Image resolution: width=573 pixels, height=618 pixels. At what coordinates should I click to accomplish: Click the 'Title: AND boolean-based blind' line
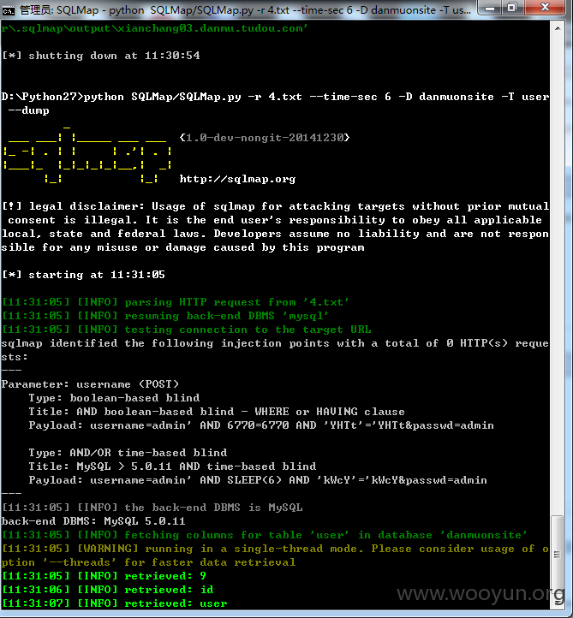[217, 412]
